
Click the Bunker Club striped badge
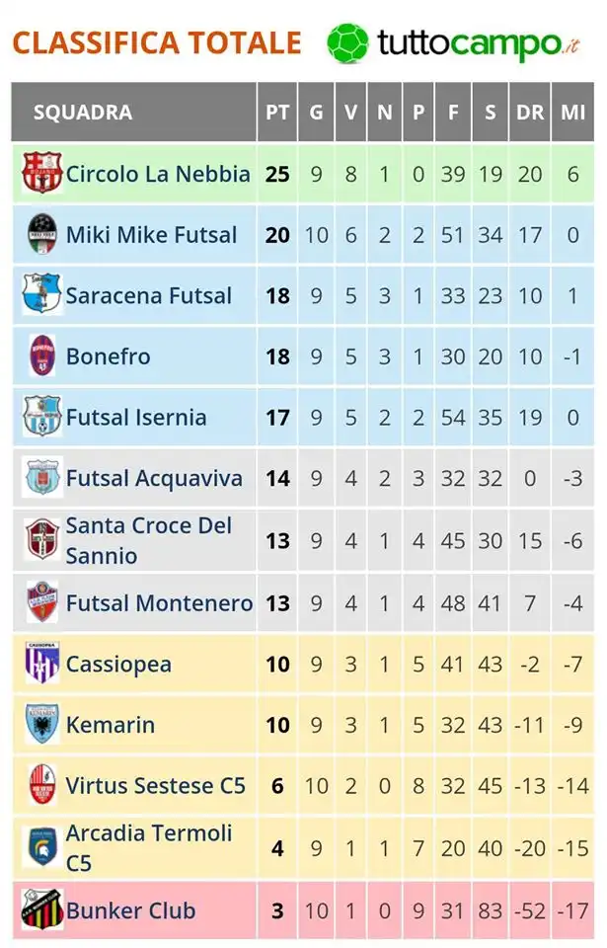pyautogui.click(x=41, y=909)
